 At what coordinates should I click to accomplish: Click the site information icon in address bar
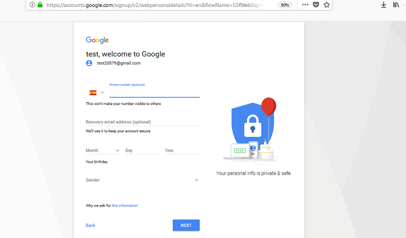click(x=32, y=5)
